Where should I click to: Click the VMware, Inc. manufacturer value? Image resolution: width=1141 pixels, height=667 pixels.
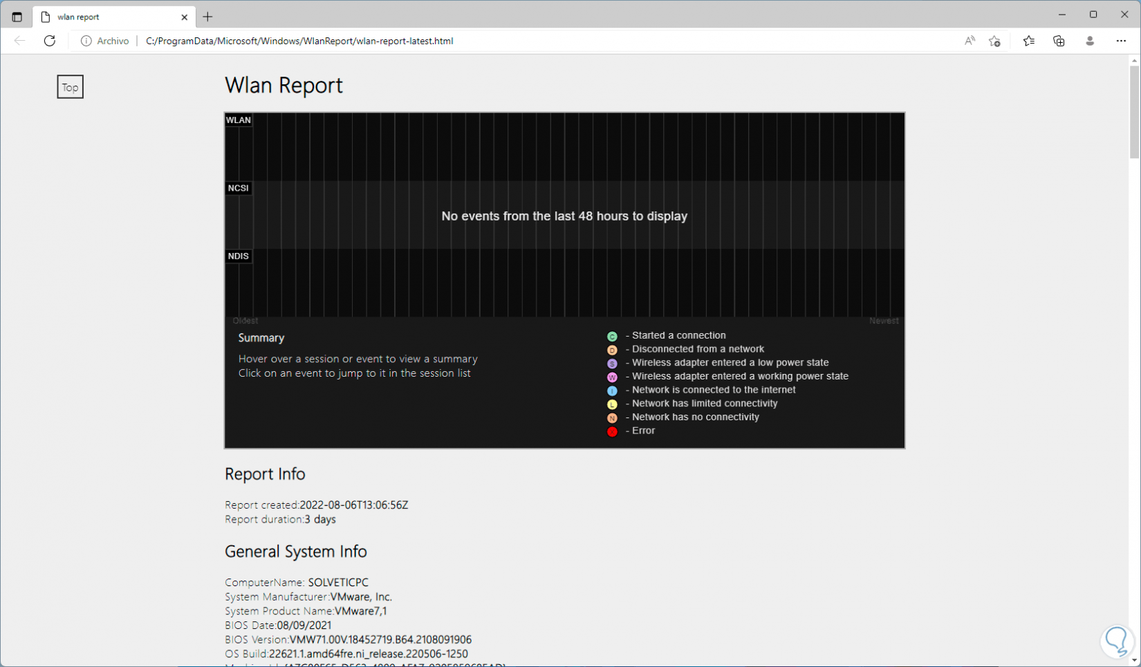[x=361, y=597]
